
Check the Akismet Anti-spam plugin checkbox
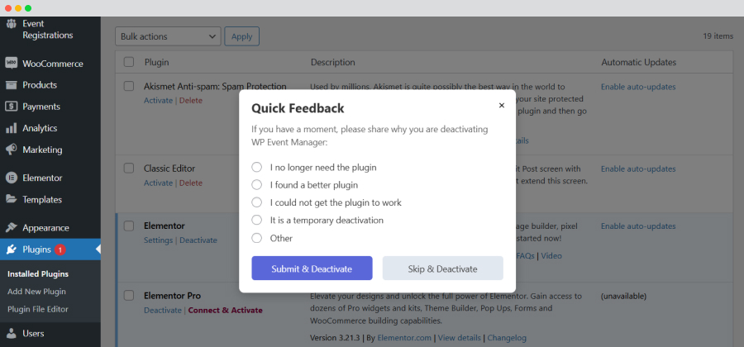coord(129,86)
